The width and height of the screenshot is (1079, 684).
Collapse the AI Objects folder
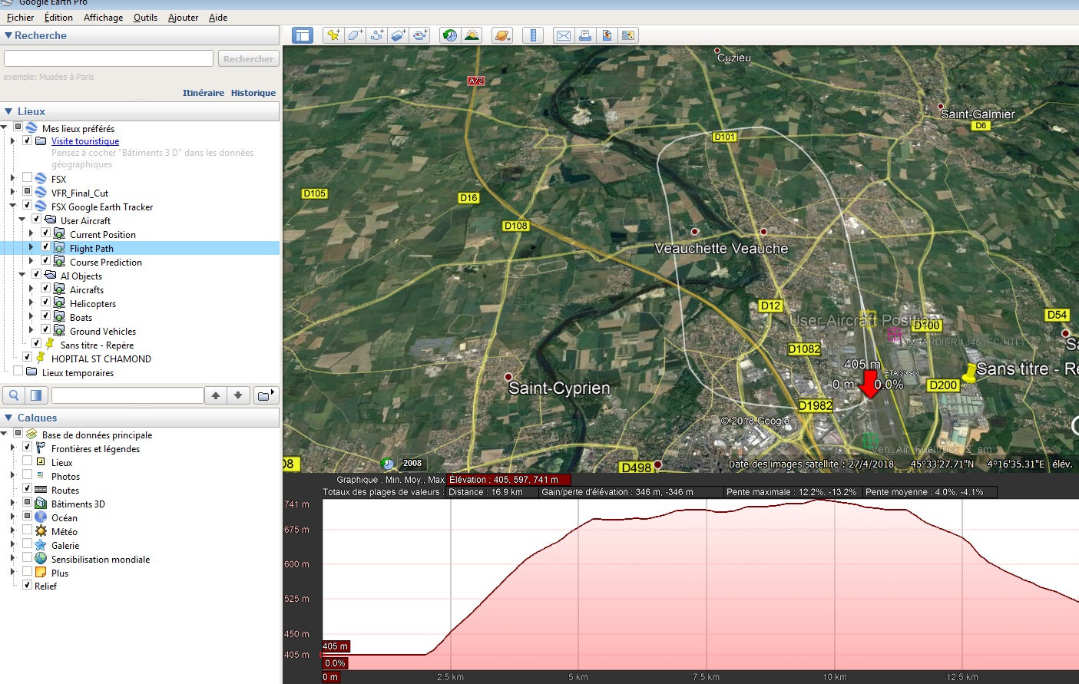click(22, 276)
